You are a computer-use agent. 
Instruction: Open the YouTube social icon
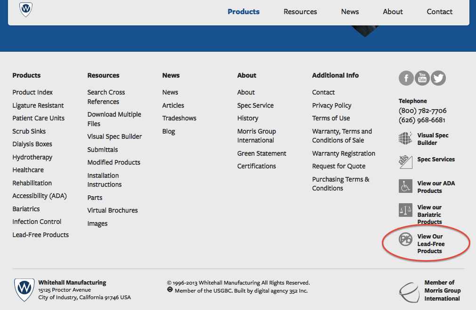[422, 78]
